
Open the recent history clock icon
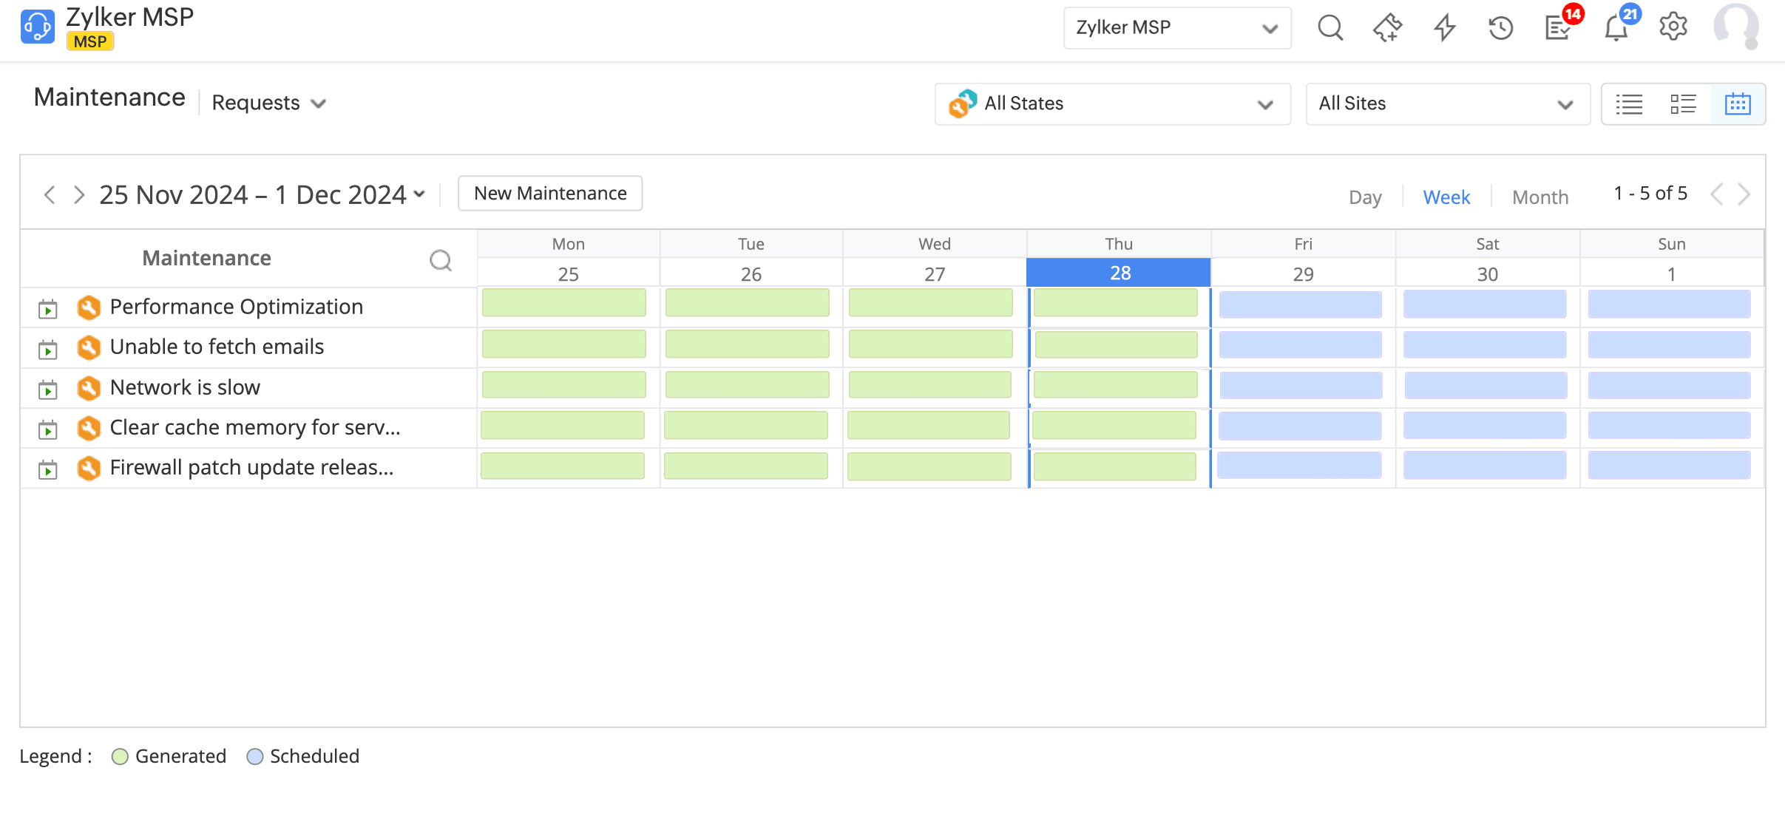pos(1500,28)
